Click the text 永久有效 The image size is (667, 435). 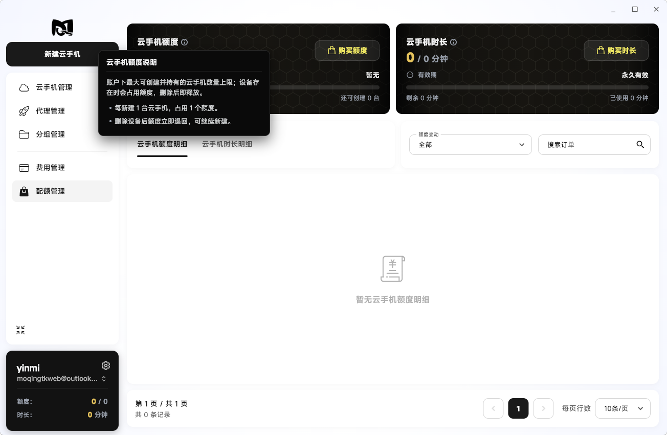pyautogui.click(x=635, y=75)
